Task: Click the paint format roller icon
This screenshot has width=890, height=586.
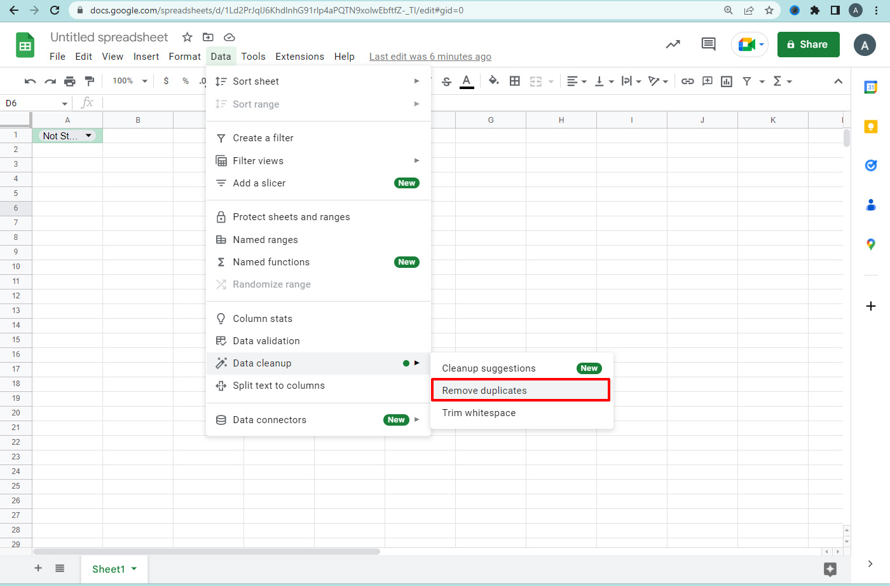Action: tap(90, 81)
